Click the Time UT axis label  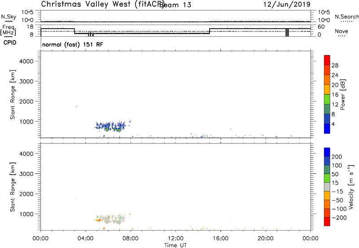[x=175, y=245]
